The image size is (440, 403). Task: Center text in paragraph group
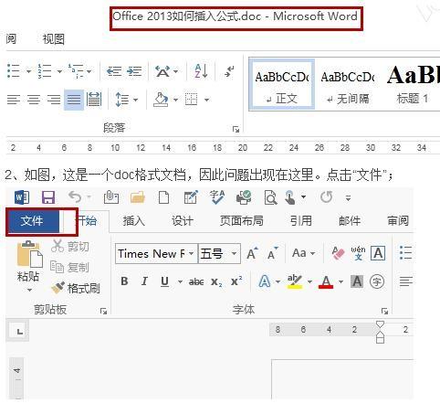tap(34, 100)
